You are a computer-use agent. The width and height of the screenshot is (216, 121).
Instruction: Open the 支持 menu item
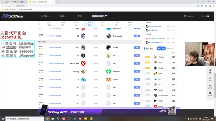pyautogui.click(x=79, y=16)
